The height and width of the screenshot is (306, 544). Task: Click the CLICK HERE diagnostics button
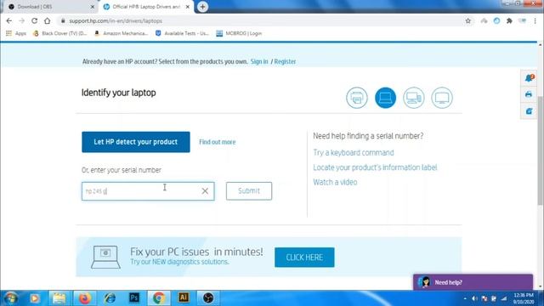304,258
